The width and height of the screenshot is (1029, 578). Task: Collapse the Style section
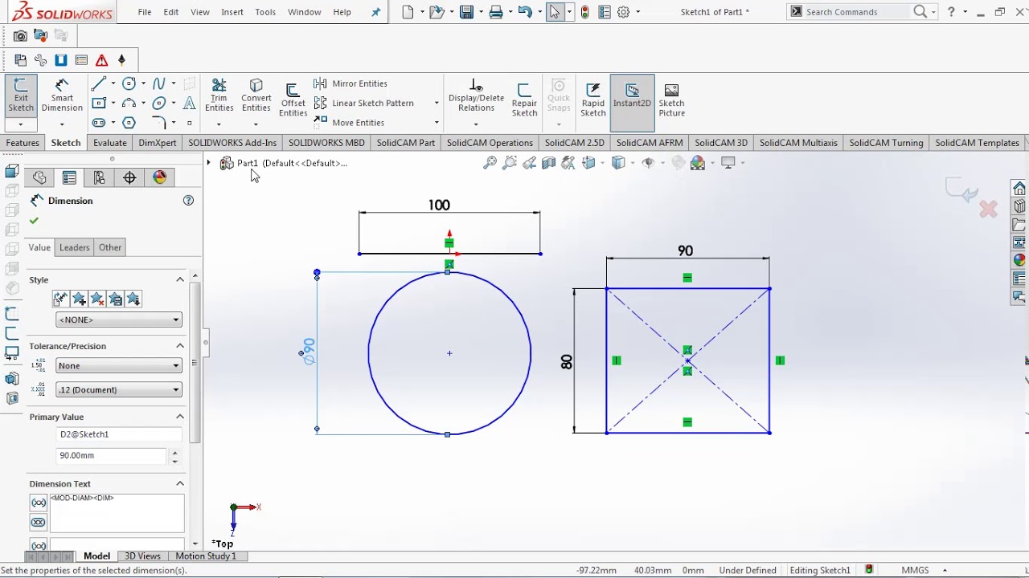180,279
